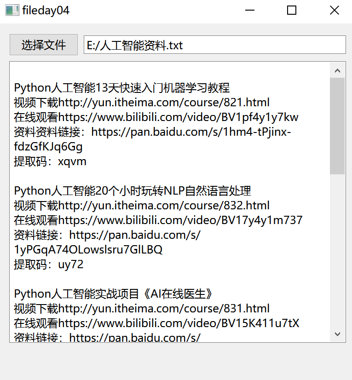The height and width of the screenshot is (380, 352).
Task: Click the course/831.html download line
Action: click(x=142, y=309)
